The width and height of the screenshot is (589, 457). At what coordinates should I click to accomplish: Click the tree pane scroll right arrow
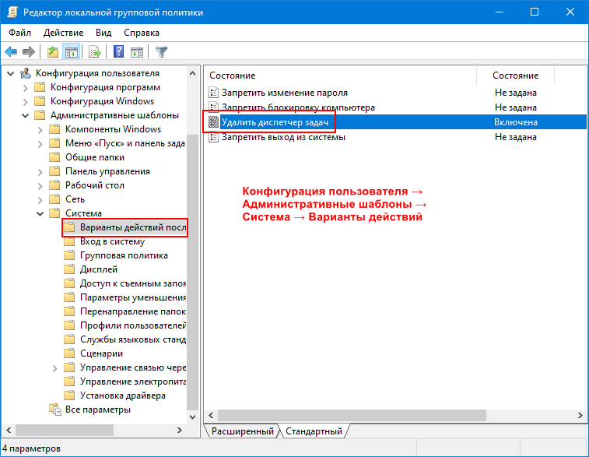(180, 430)
